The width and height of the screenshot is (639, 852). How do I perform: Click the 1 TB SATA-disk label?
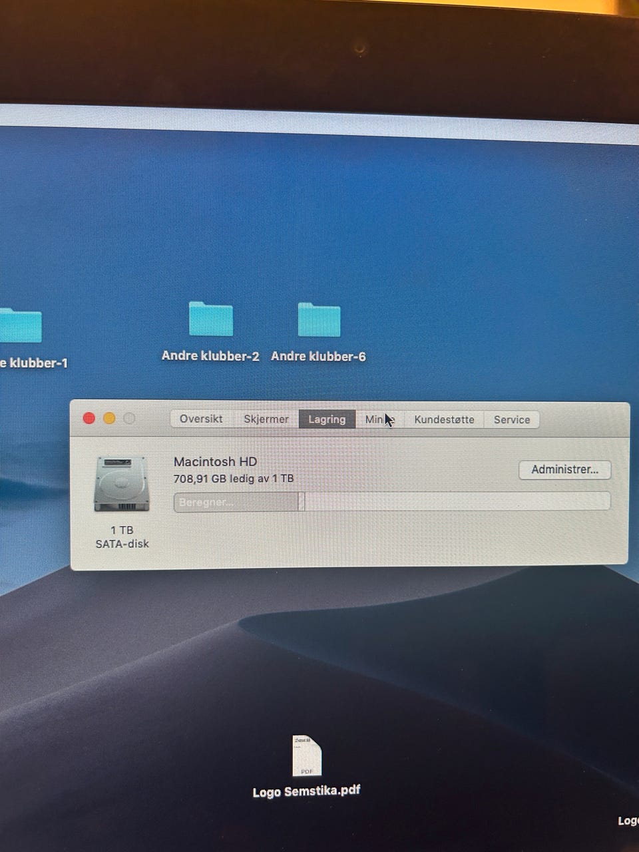coord(122,536)
